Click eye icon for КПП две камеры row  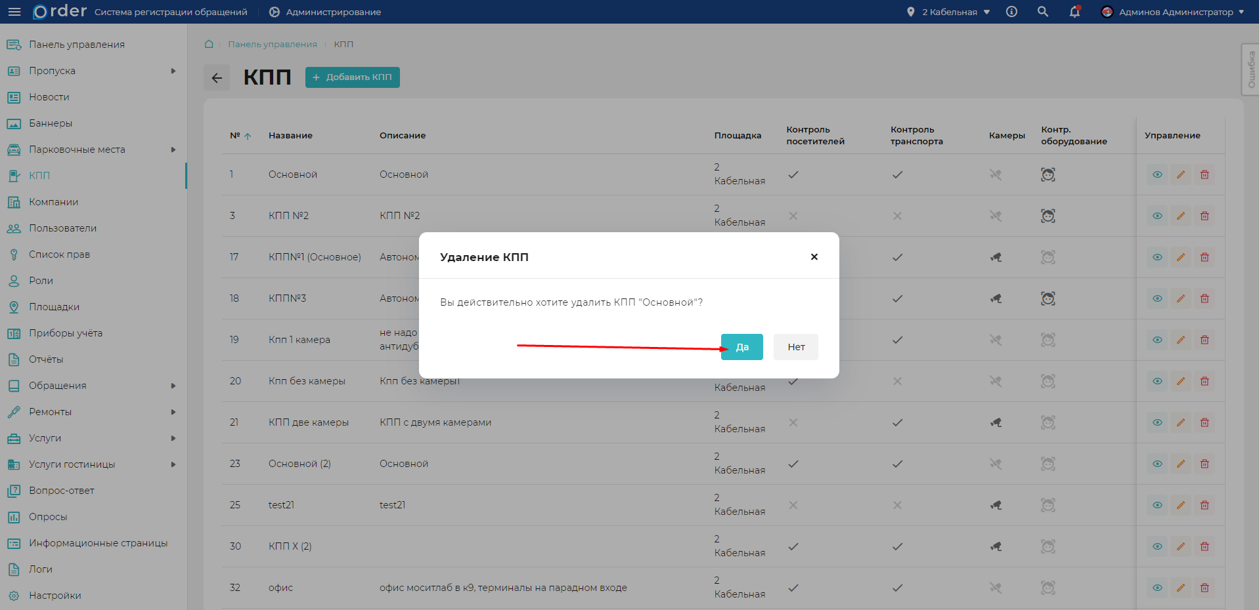(1157, 422)
